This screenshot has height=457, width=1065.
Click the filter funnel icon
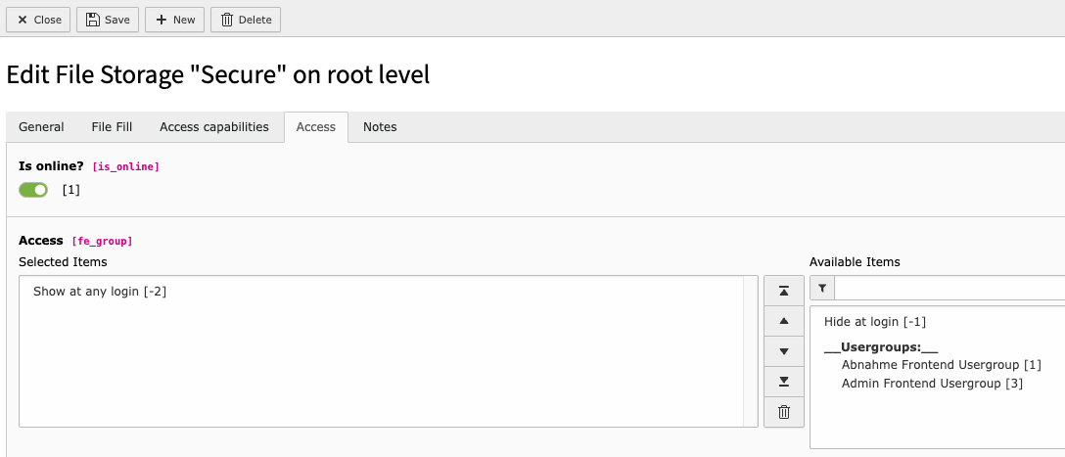822,289
